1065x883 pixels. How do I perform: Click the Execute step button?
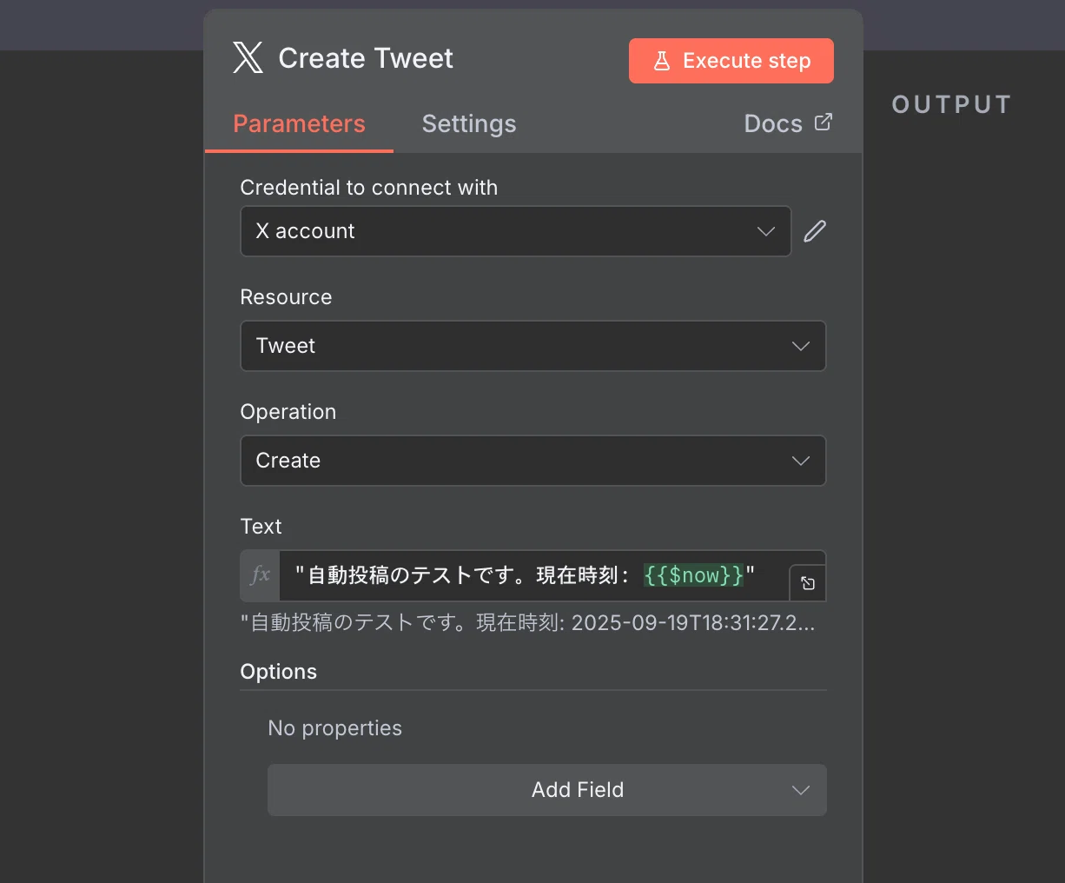[731, 61]
